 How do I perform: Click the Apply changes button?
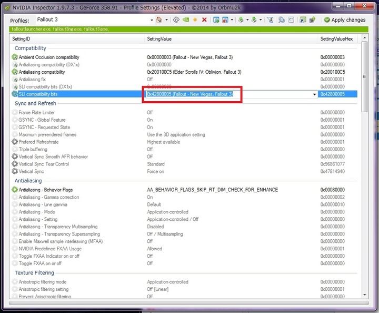coord(345,20)
